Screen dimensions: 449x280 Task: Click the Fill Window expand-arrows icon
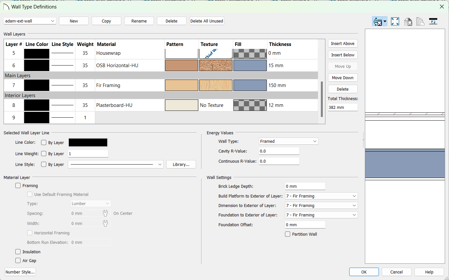click(395, 22)
